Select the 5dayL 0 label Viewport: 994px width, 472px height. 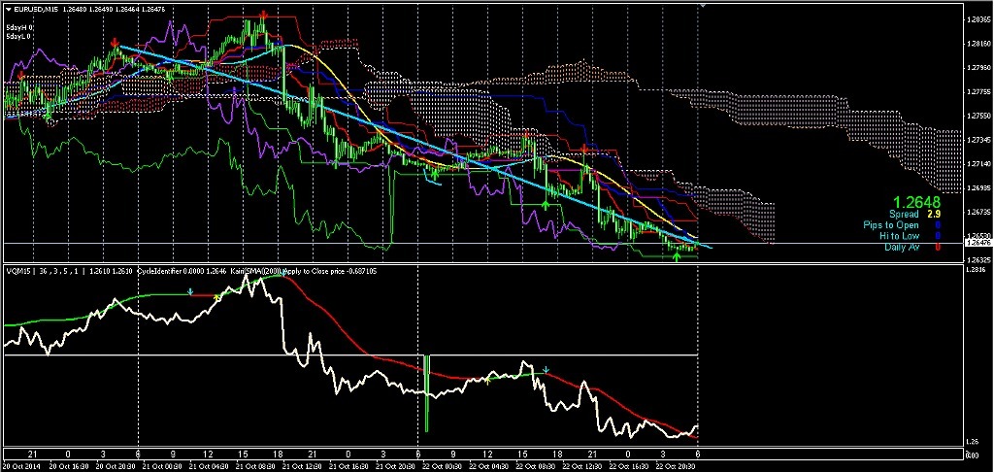[x=19, y=37]
